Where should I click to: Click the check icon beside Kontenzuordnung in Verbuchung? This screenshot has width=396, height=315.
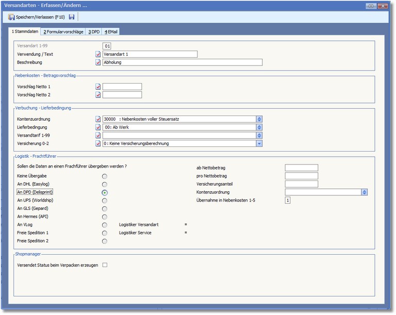[98, 119]
